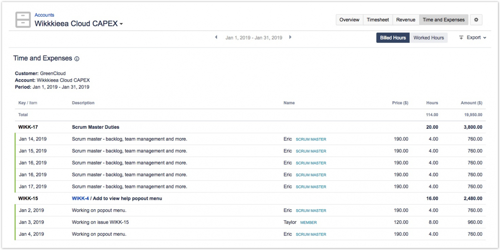Sort by the Description column header
Viewport: 500px width, 250px height.
tap(83, 103)
